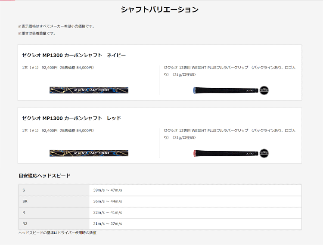323x245 pixels.
Task: Select the レッド carbon shaft title
Action: pos(71,118)
